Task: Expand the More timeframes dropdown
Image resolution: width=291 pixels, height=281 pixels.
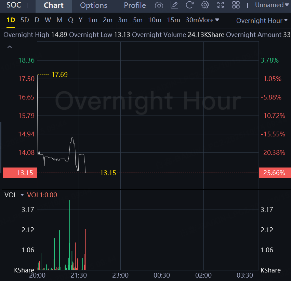Action: pyautogui.click(x=209, y=20)
